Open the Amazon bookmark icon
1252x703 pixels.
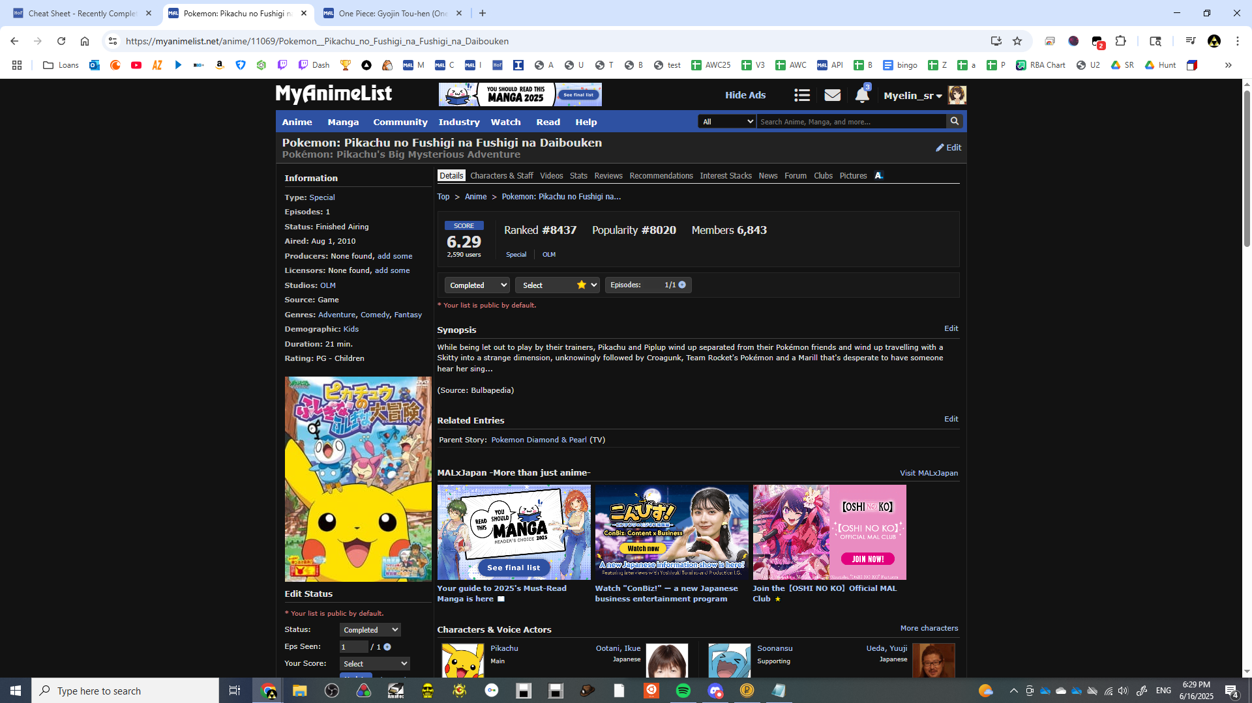coord(220,65)
